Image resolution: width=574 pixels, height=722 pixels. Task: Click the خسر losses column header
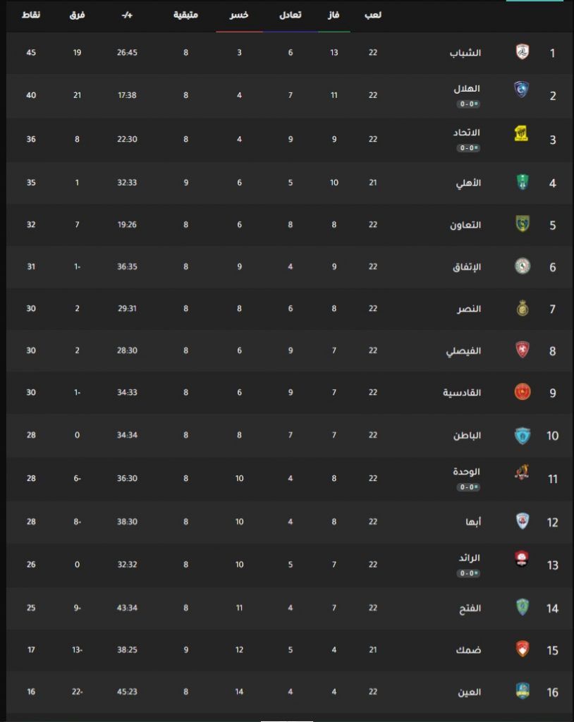click(239, 16)
